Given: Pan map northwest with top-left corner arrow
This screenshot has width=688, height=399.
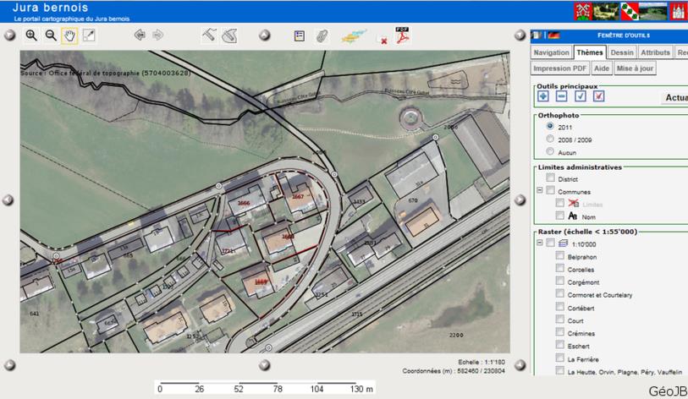Looking at the screenshot, I should pyautogui.click(x=9, y=35).
